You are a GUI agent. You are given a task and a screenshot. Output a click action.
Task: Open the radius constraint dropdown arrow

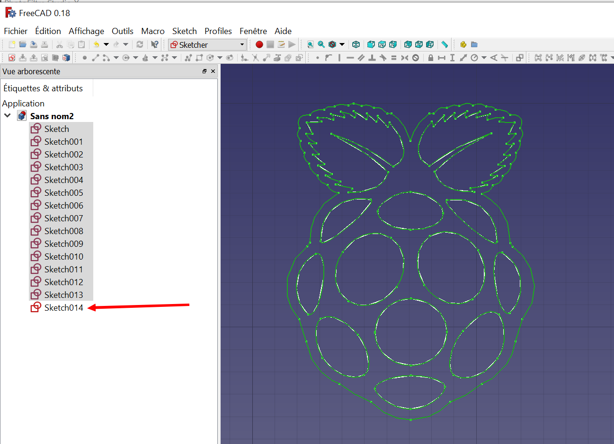(x=484, y=58)
